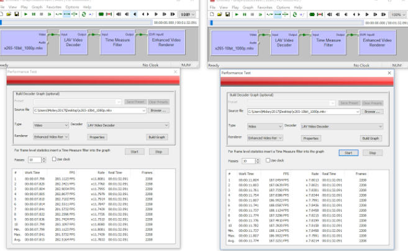
Task: Refresh the graph with green arrows, right window
Action: (295, 14)
